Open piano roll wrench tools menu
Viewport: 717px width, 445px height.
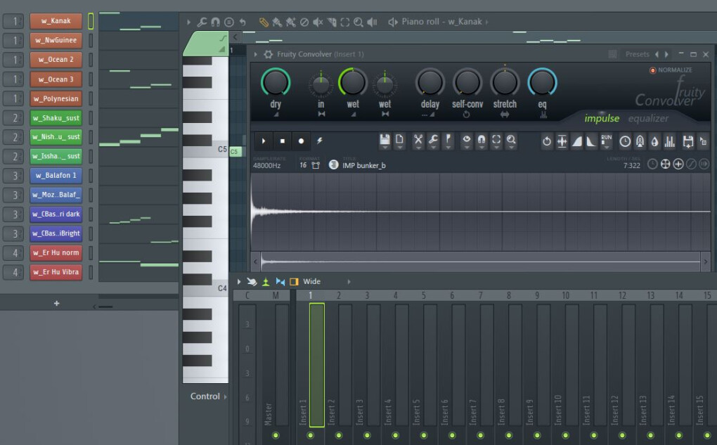[x=202, y=22]
